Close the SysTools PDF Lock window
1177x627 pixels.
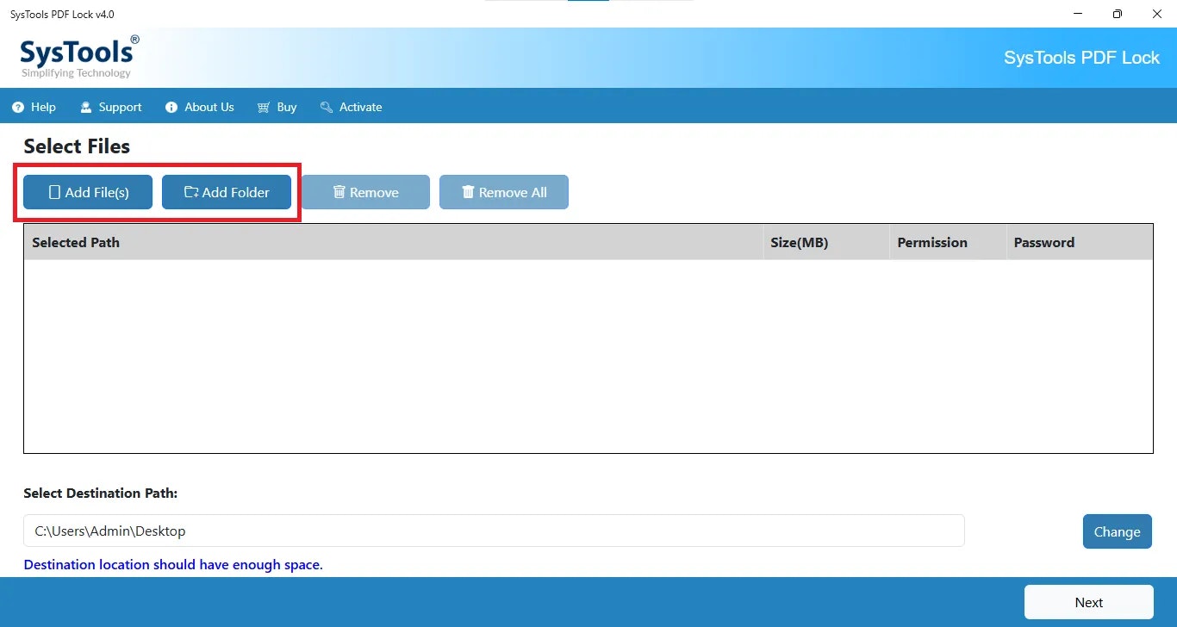click(x=1157, y=14)
